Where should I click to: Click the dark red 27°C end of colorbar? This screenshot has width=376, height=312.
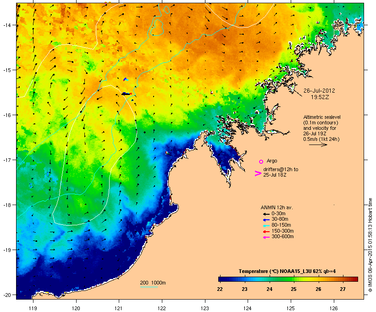point(356,279)
